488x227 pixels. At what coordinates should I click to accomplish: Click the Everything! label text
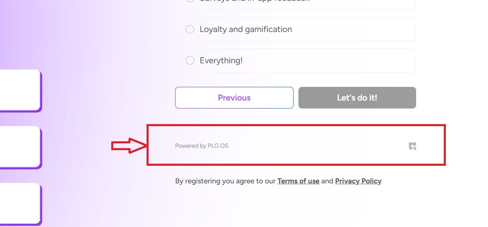coord(221,60)
